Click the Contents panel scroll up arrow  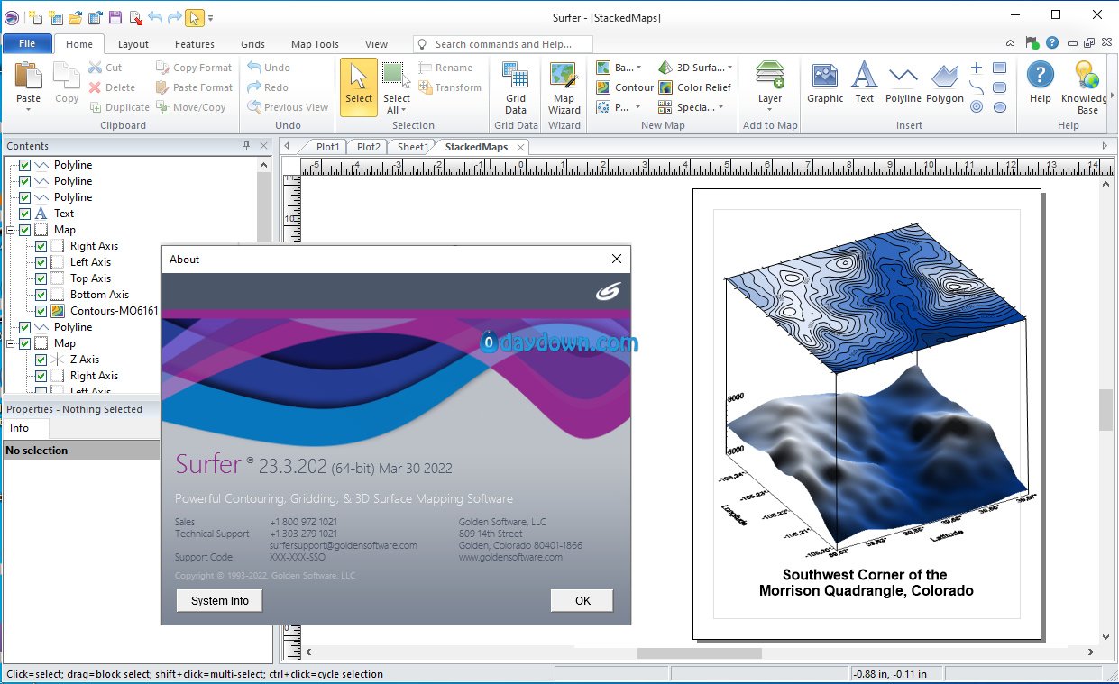[x=264, y=165]
